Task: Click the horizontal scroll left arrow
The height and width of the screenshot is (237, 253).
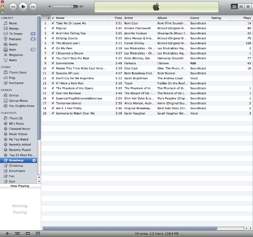Action: coord(246,228)
